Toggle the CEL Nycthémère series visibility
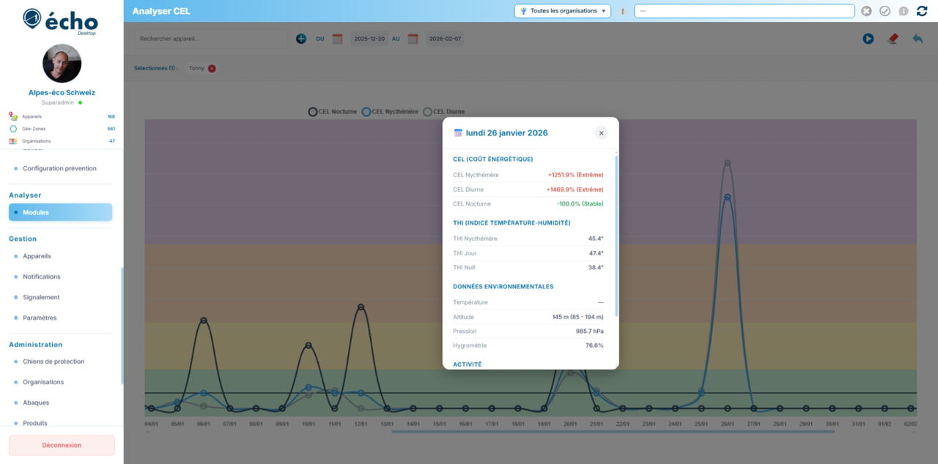 point(367,111)
